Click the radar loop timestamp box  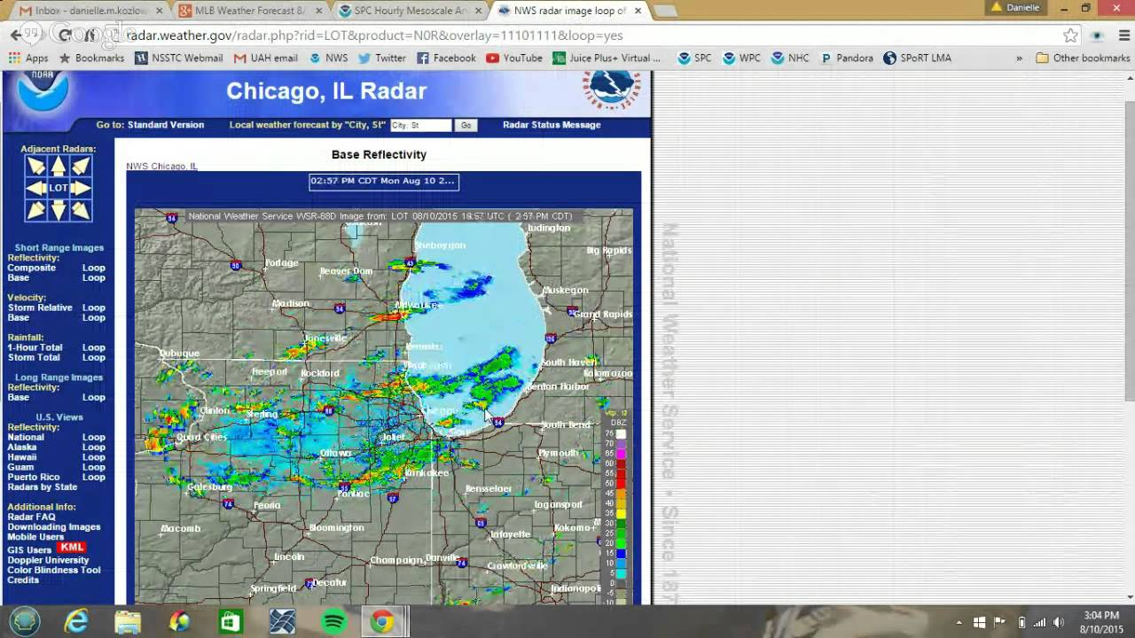(384, 182)
